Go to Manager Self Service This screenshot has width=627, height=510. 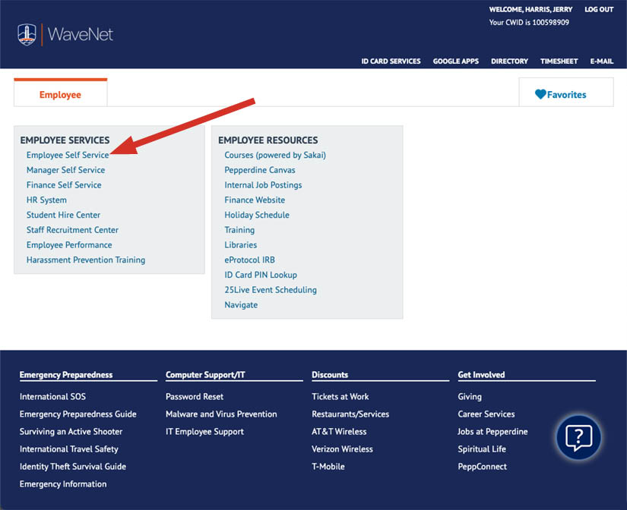point(65,170)
